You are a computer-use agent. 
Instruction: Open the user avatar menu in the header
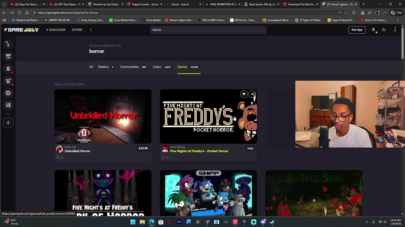pos(395,30)
